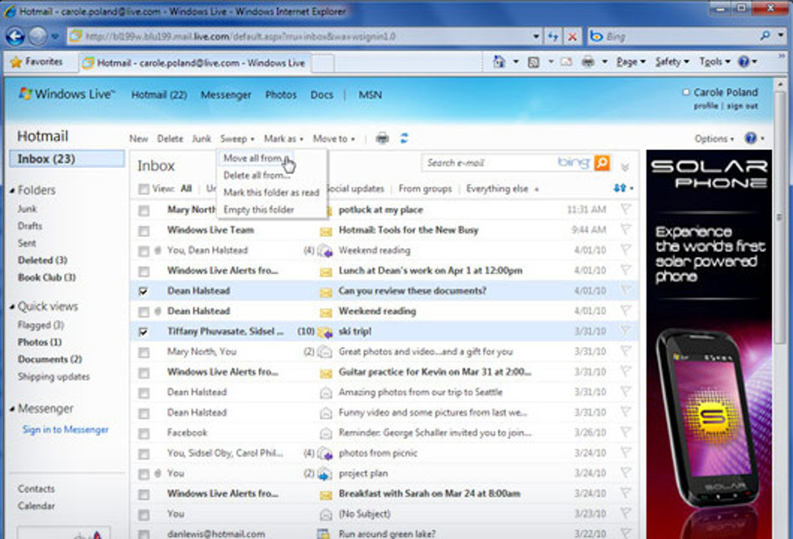The width and height of the screenshot is (793, 539).
Task: Uncheck the ski trip! email checkbox
Action: tap(143, 331)
